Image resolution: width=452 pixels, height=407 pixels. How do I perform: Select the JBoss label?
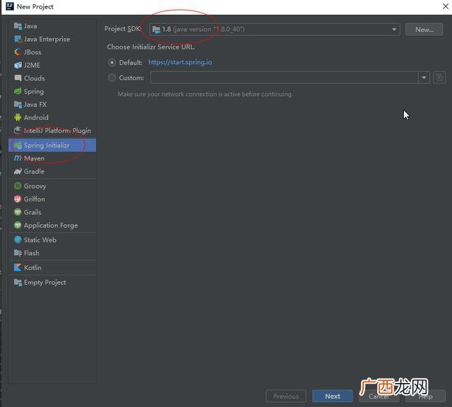tap(32, 52)
